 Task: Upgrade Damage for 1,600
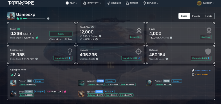(x=132, y=58)
